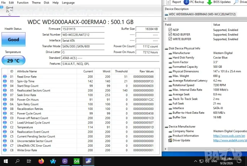Launch Firefox from the taskbar

(41, 161)
